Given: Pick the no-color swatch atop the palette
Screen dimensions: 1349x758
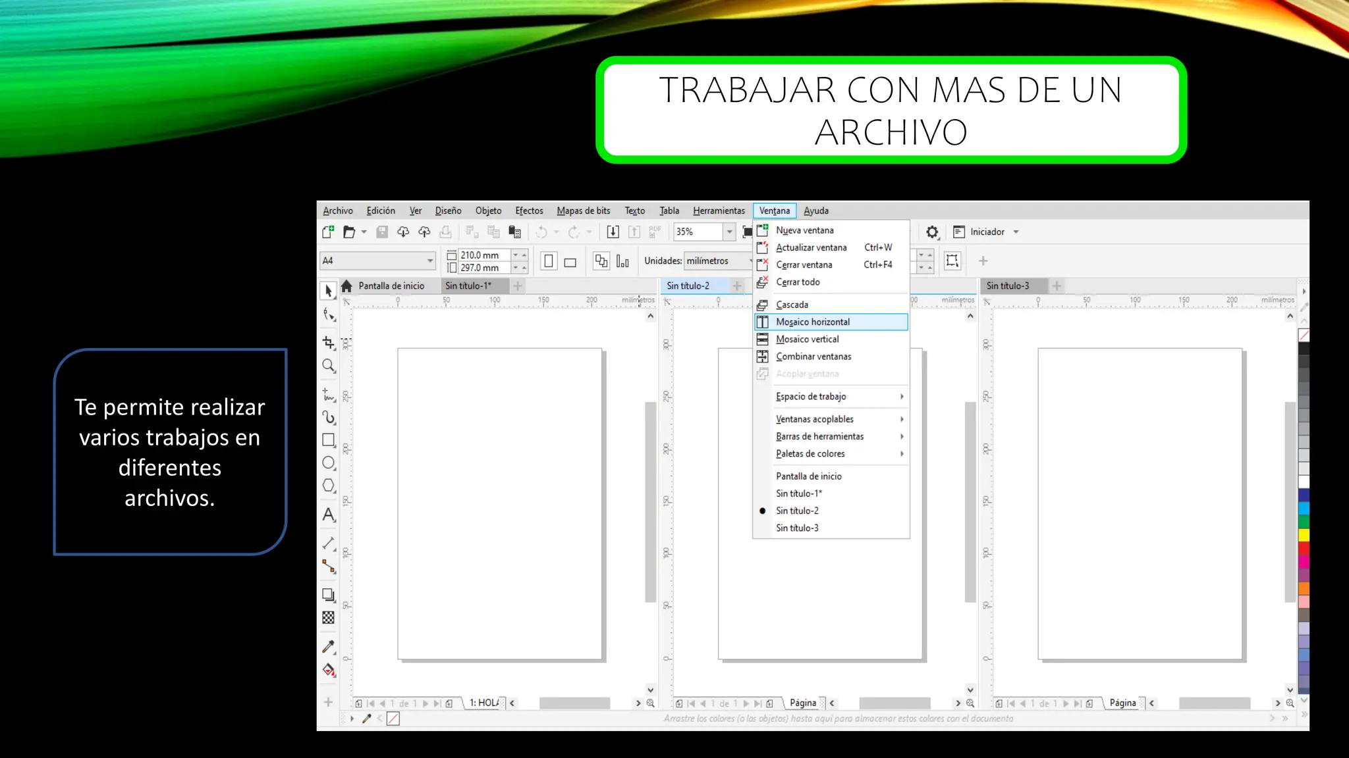Looking at the screenshot, I should point(1304,335).
